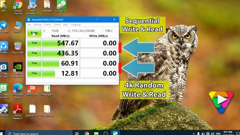Launch Microsoft Edge from the desktop
The height and width of the screenshot is (135, 240).
click(x=18, y=91)
